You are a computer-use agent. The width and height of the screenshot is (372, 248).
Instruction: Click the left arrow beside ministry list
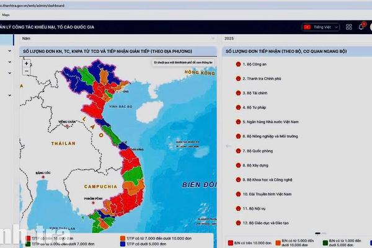228,146
